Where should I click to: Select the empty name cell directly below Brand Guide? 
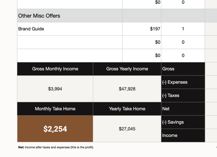coord(69,42)
